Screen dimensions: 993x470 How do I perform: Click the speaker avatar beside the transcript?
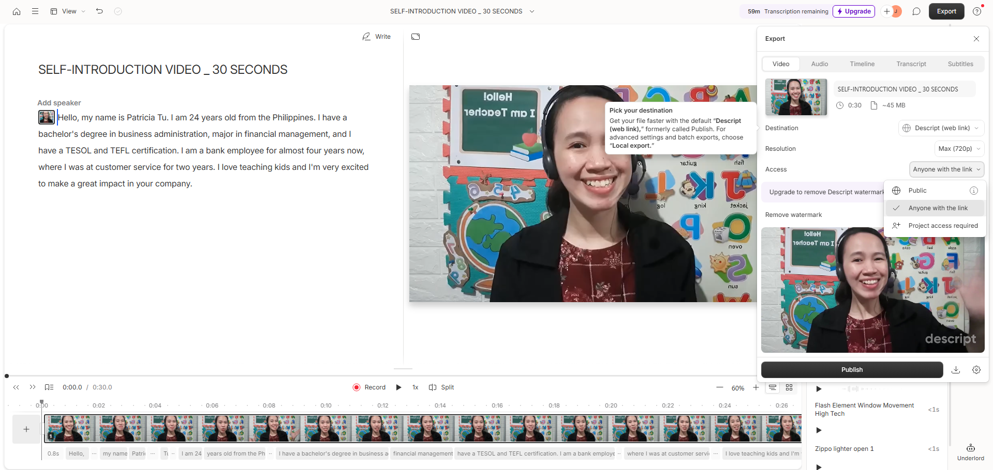[47, 117]
